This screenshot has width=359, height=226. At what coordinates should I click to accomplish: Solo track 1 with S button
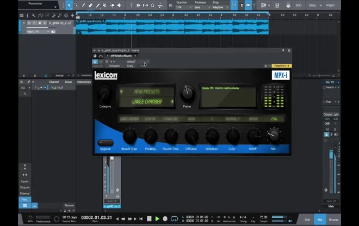click(x=34, y=23)
